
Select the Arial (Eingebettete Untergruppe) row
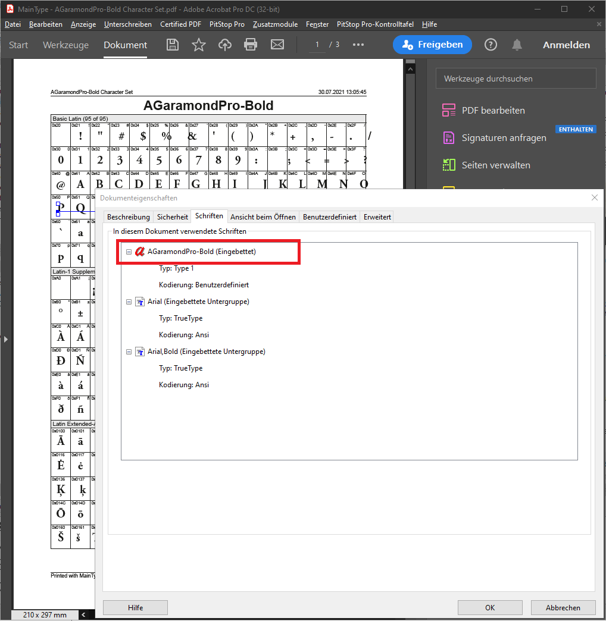pos(198,302)
